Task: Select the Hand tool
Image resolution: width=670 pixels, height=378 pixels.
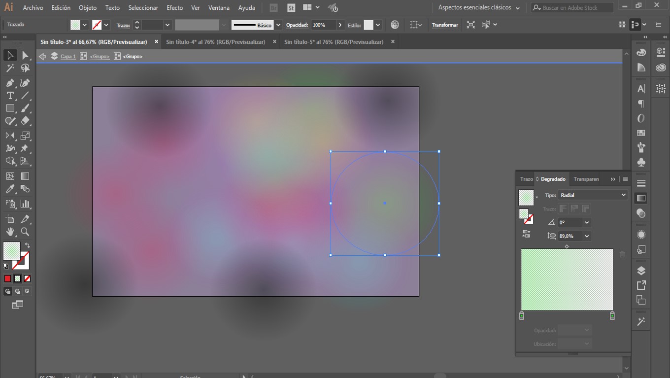Action: (10, 232)
